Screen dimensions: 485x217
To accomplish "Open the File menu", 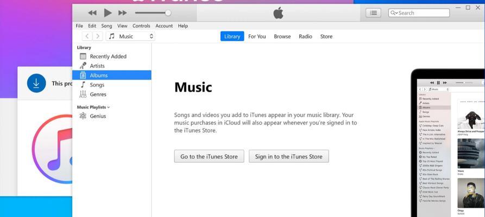I will [x=79, y=26].
